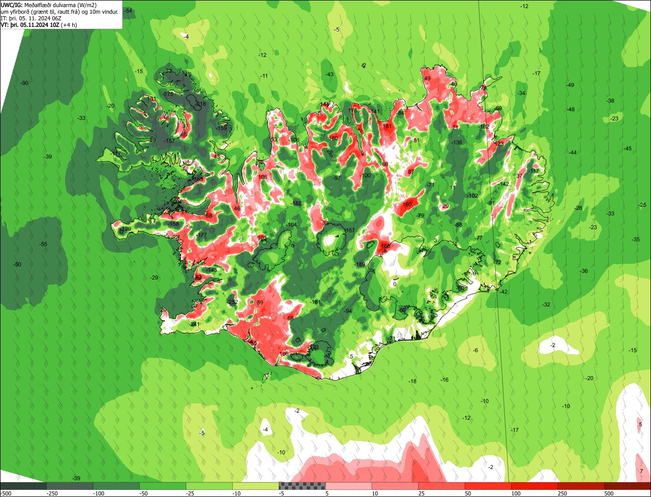Image resolution: width=651 pixels, height=497 pixels.
Task: Click the '-29' value west of Iceland
Action: point(154,277)
